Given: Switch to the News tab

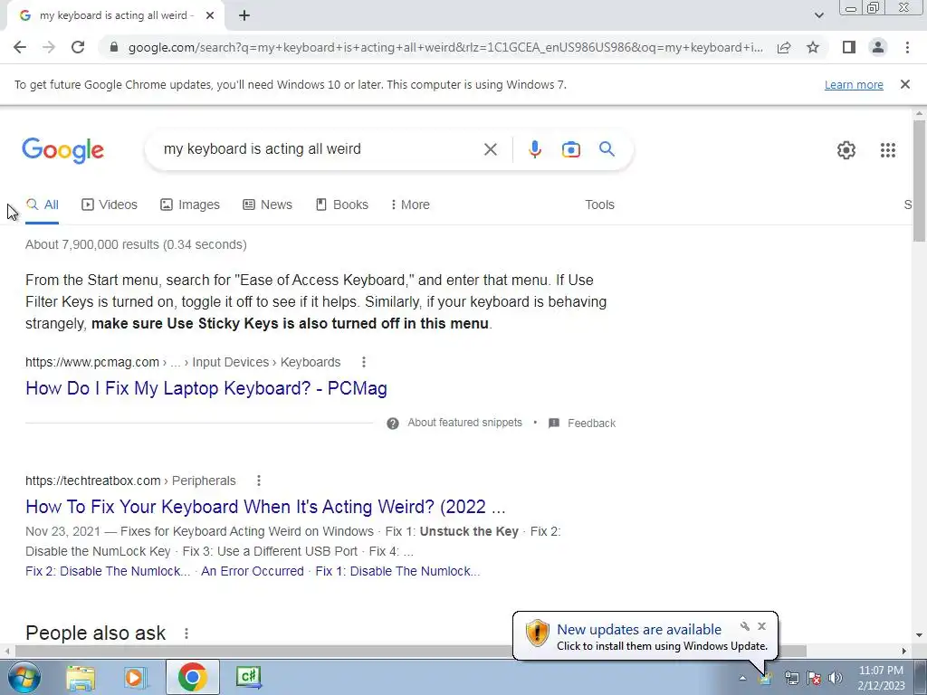Looking at the screenshot, I should click(267, 205).
